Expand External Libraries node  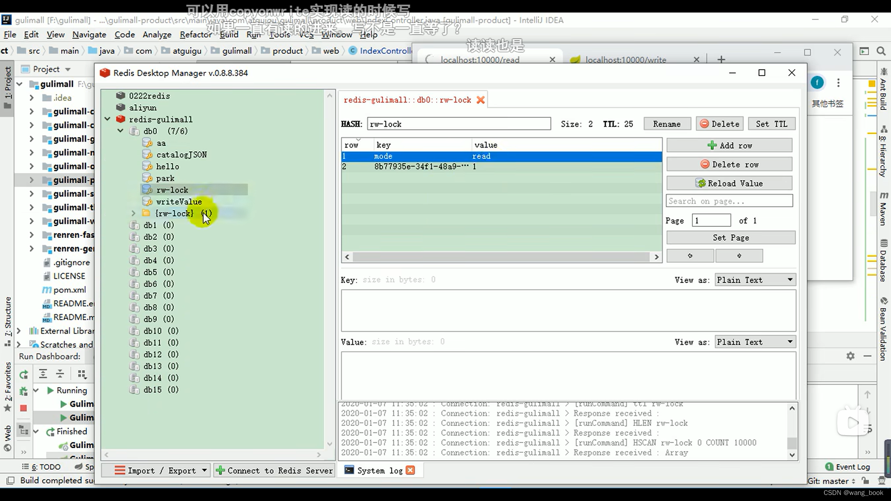[x=18, y=331]
